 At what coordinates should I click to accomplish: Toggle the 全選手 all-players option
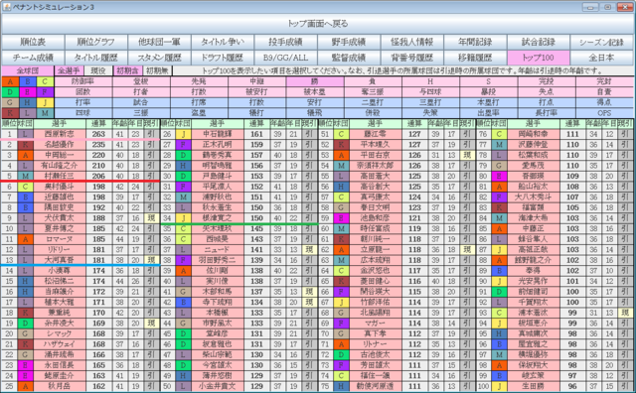tap(69, 70)
